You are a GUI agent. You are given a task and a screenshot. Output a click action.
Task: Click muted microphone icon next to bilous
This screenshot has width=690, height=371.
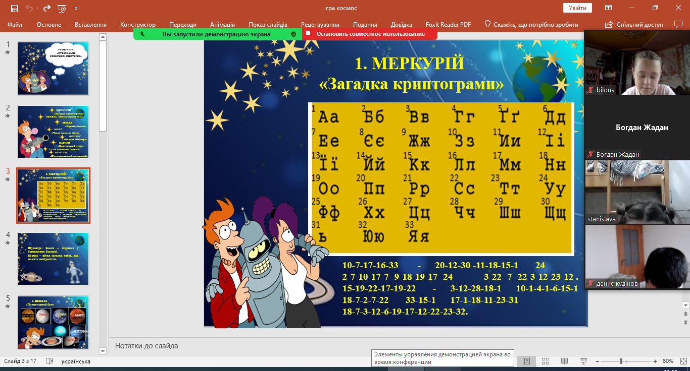coord(590,90)
